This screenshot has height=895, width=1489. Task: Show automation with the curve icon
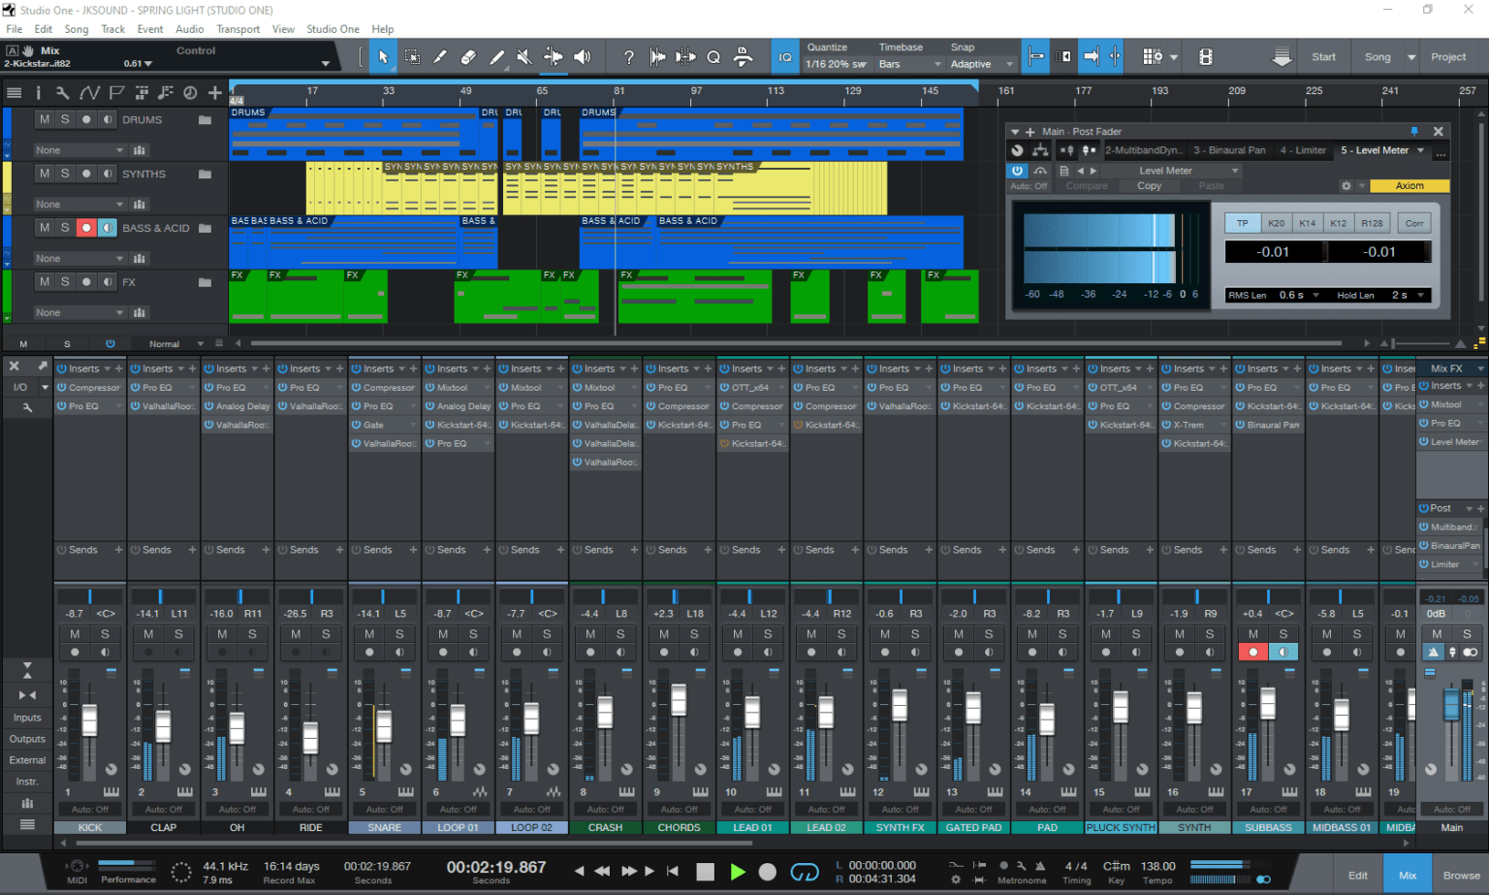pos(89,93)
